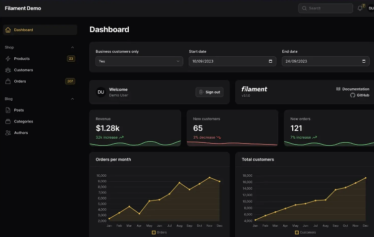Click the 32k increase text
This screenshot has height=237, width=374.
107,137
